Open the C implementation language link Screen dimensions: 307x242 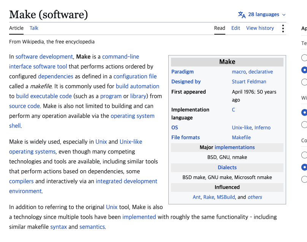pyautogui.click(x=233, y=110)
